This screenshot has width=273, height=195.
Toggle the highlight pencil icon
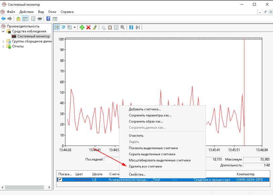pyautogui.click(x=95, y=27)
